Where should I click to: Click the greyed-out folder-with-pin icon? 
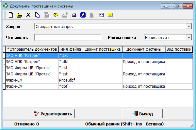click(65, 15)
